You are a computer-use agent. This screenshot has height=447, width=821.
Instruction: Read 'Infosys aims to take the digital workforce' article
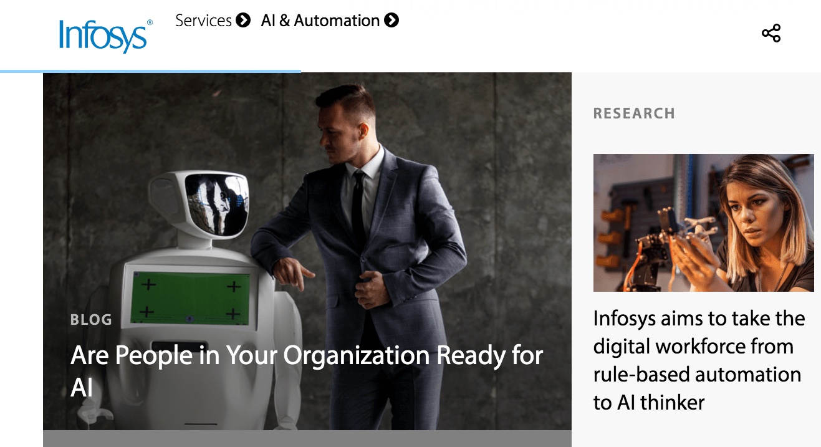[x=699, y=360]
